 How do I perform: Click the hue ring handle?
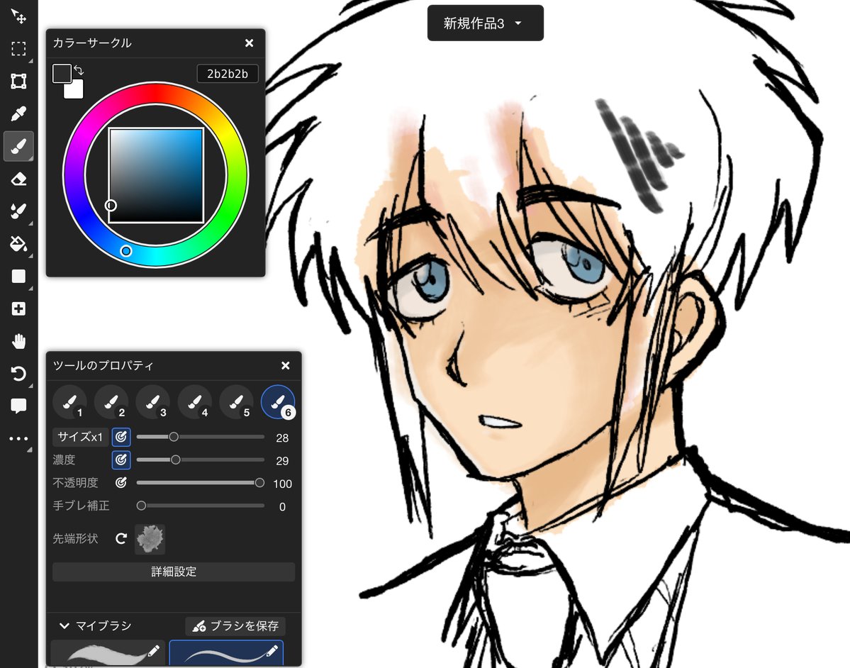click(125, 250)
